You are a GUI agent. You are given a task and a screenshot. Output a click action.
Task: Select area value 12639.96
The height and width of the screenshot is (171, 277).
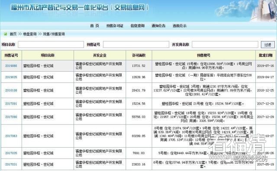click(x=138, y=77)
